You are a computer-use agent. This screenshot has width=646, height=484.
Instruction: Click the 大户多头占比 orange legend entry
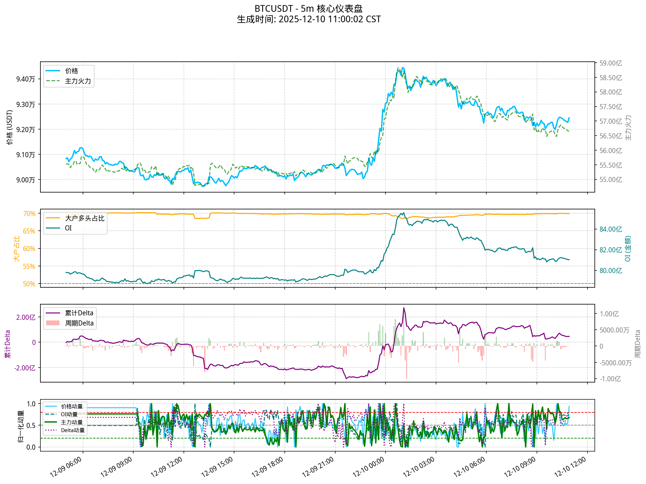[84, 218]
